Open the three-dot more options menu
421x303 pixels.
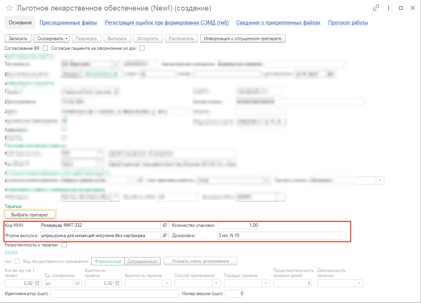(x=388, y=8)
